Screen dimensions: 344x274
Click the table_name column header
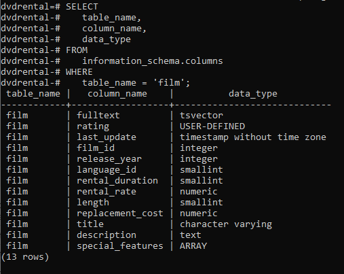click(x=33, y=94)
